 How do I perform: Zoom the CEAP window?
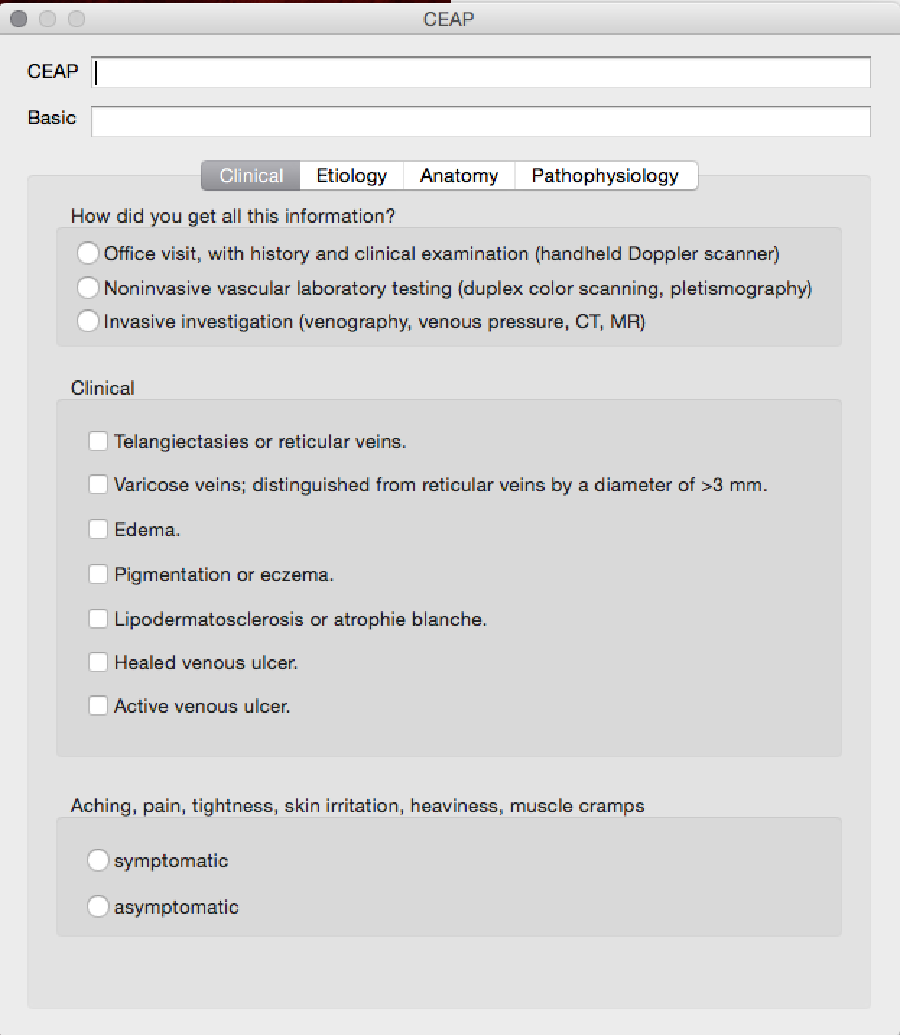[76, 20]
